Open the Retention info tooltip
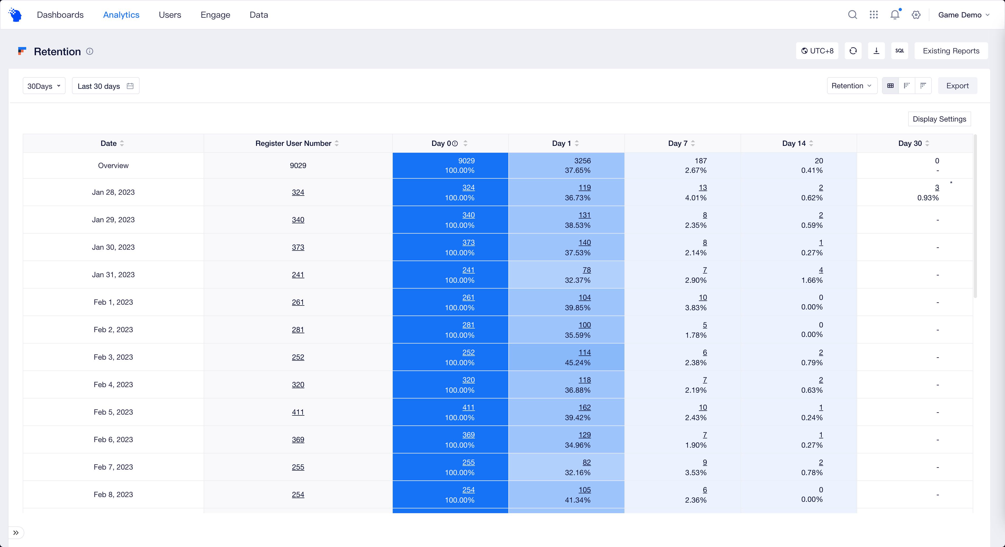The height and width of the screenshot is (547, 1005). coord(90,52)
